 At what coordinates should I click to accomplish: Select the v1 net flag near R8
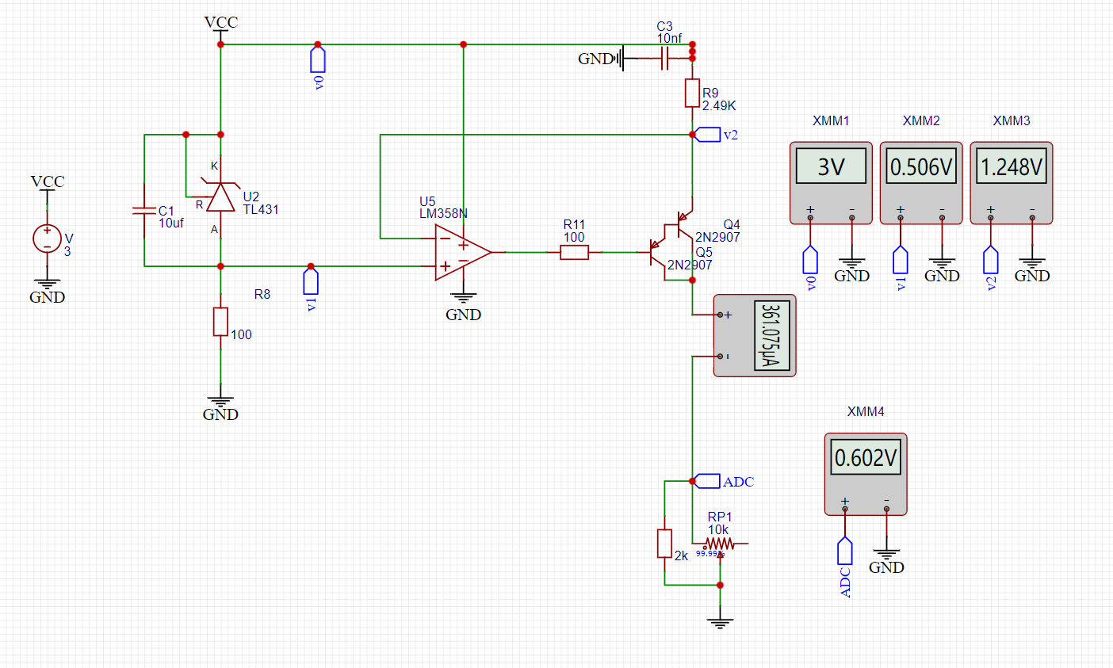click(311, 281)
